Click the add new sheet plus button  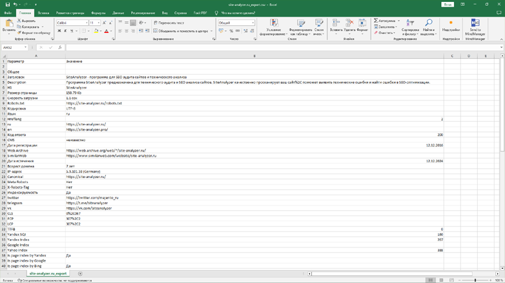point(80,274)
